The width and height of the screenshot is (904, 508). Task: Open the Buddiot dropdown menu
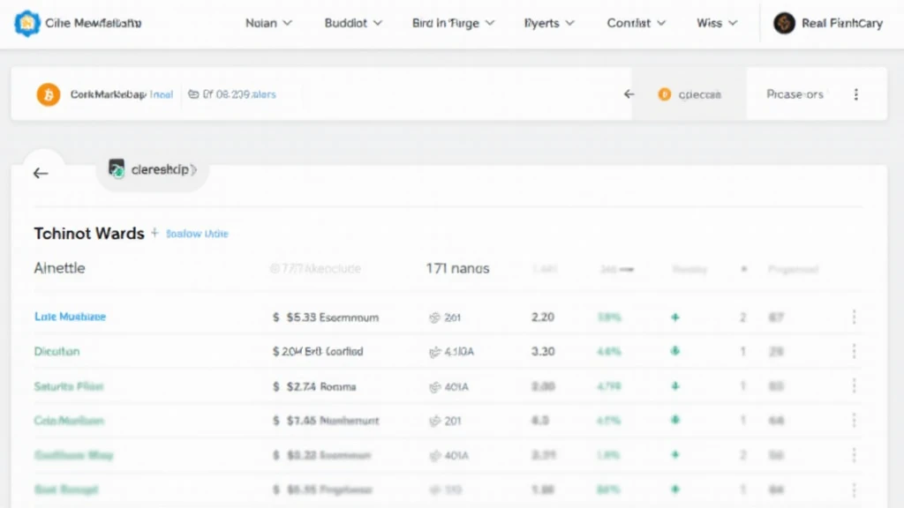[x=353, y=23]
